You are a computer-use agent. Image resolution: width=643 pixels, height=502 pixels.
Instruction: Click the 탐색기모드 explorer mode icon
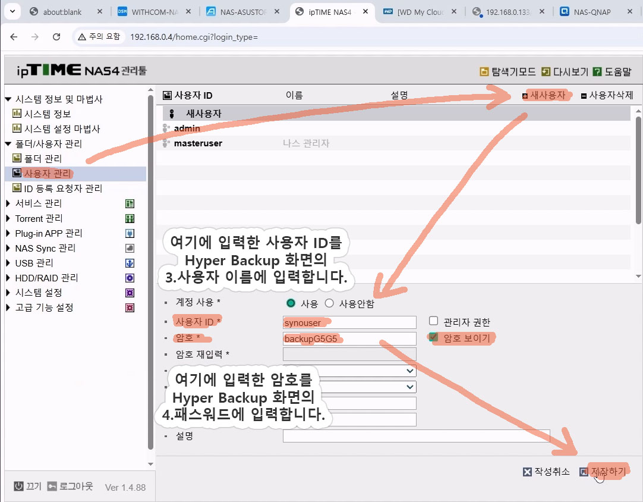click(x=484, y=72)
